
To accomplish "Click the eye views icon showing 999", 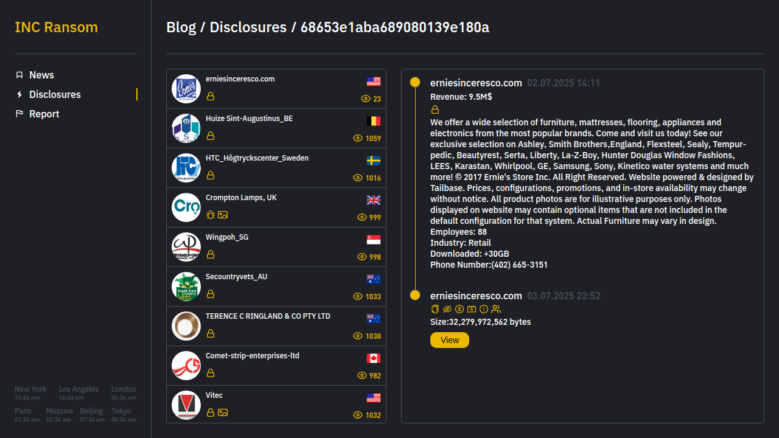I will coord(362,217).
